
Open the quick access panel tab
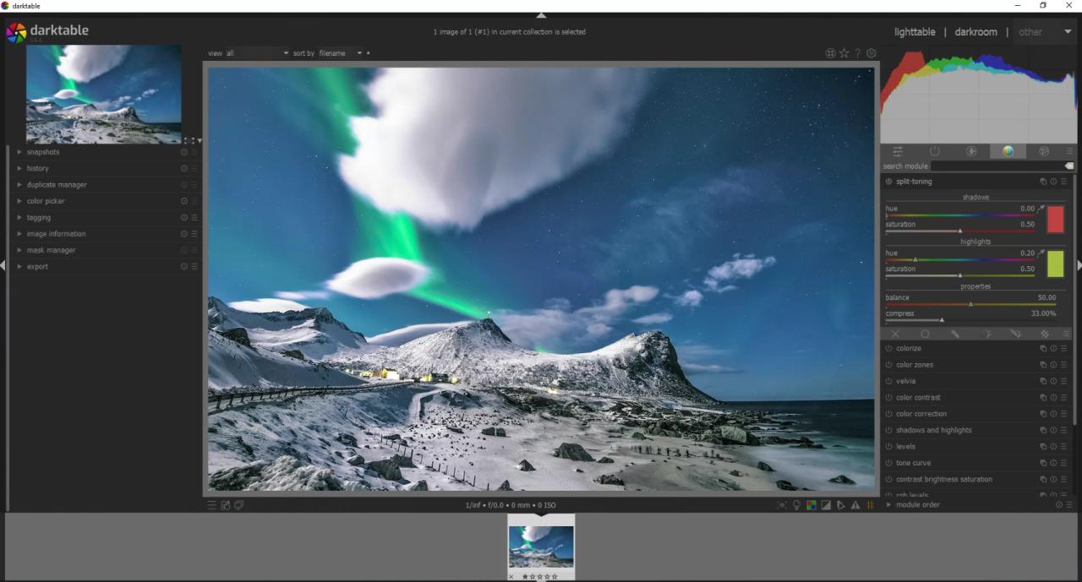898,151
